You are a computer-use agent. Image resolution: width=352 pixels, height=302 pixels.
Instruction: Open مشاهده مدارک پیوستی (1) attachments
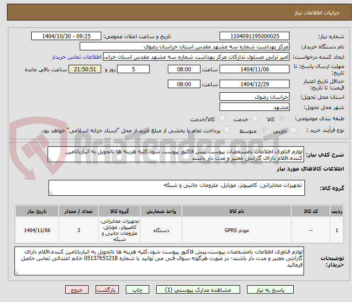pyautogui.click(x=198, y=290)
